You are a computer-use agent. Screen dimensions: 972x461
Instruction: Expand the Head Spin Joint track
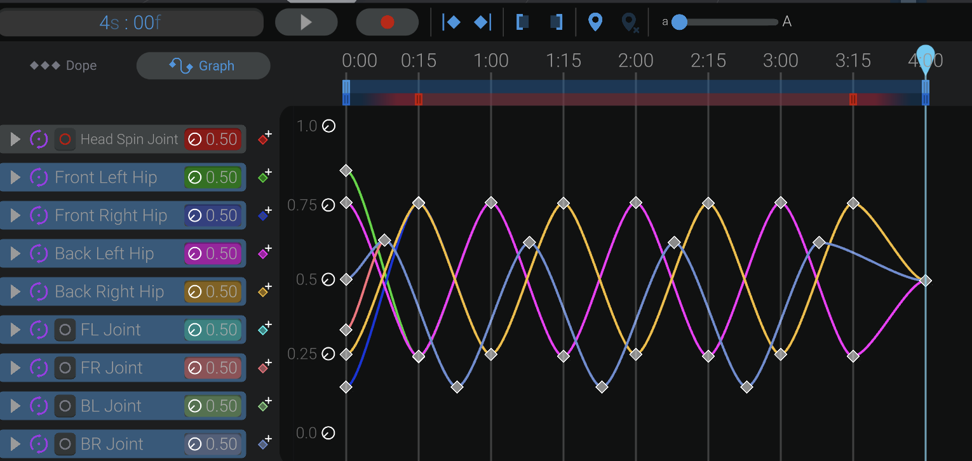pos(16,139)
